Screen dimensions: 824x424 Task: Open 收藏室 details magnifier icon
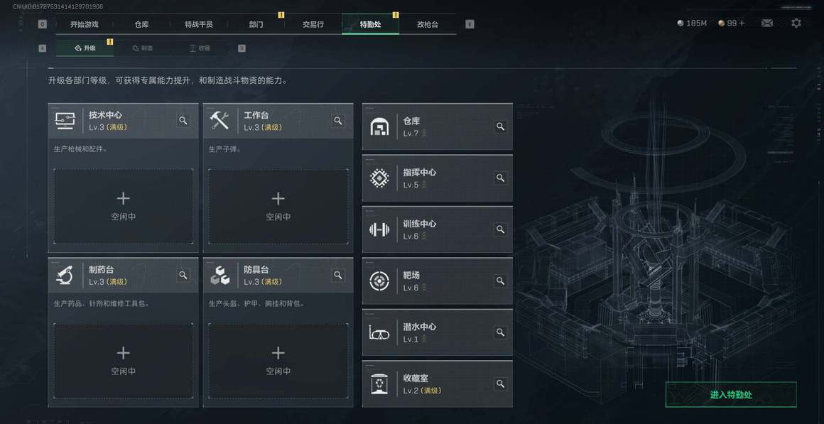[x=500, y=384]
